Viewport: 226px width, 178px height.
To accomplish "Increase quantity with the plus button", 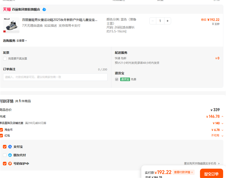I will [167, 21].
